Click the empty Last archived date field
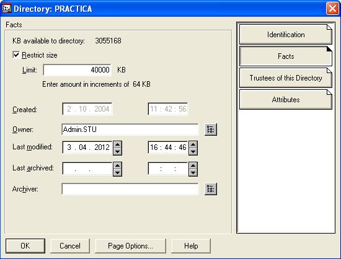 pos(87,169)
